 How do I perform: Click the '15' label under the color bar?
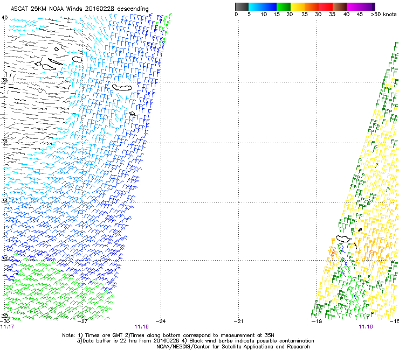pyautogui.click(x=277, y=14)
